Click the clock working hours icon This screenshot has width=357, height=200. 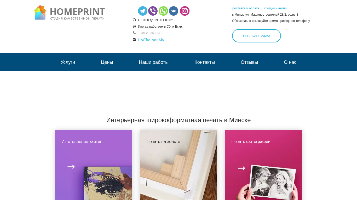click(x=134, y=20)
